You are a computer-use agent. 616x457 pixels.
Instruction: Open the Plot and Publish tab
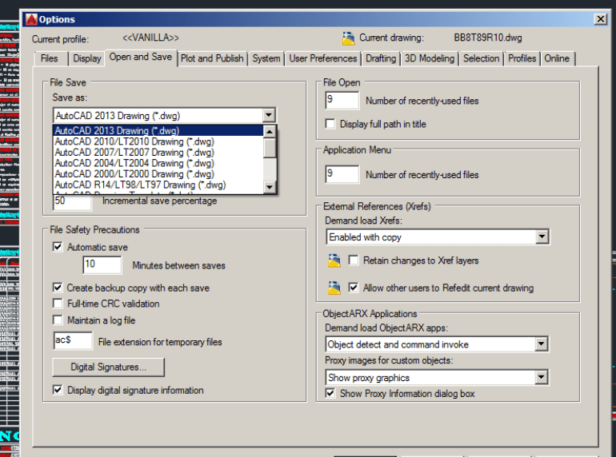coord(212,58)
